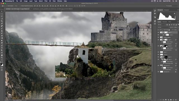Toggle visibility of Layer 8
Viewport: 179px width, 101px height.
point(158,54)
